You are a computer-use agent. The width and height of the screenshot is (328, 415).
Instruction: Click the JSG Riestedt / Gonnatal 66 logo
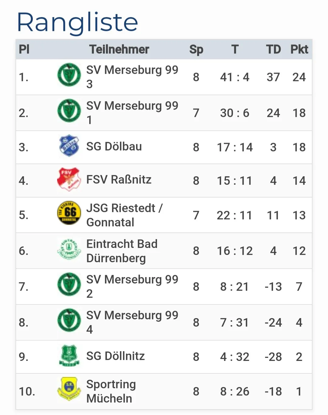pos(69,213)
